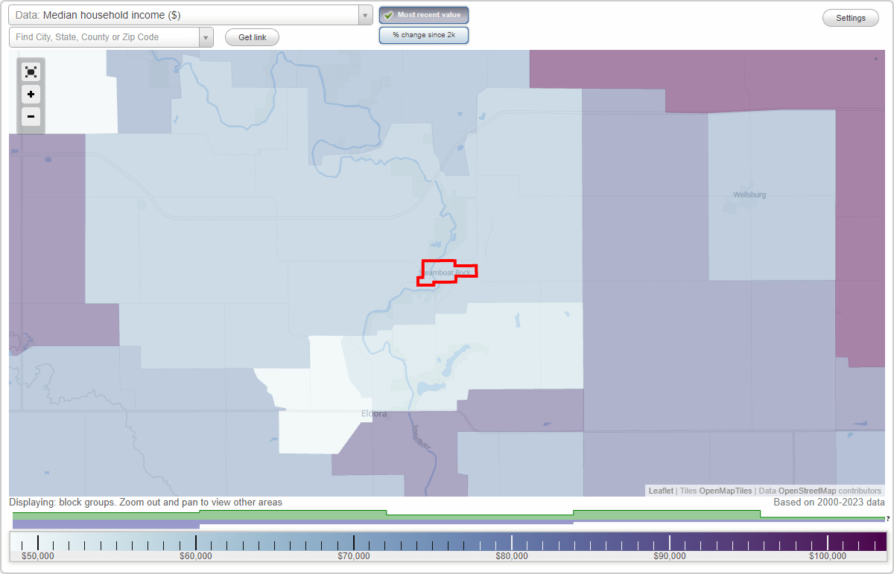
Task: Zoom out using the minus icon
Action: click(x=31, y=117)
